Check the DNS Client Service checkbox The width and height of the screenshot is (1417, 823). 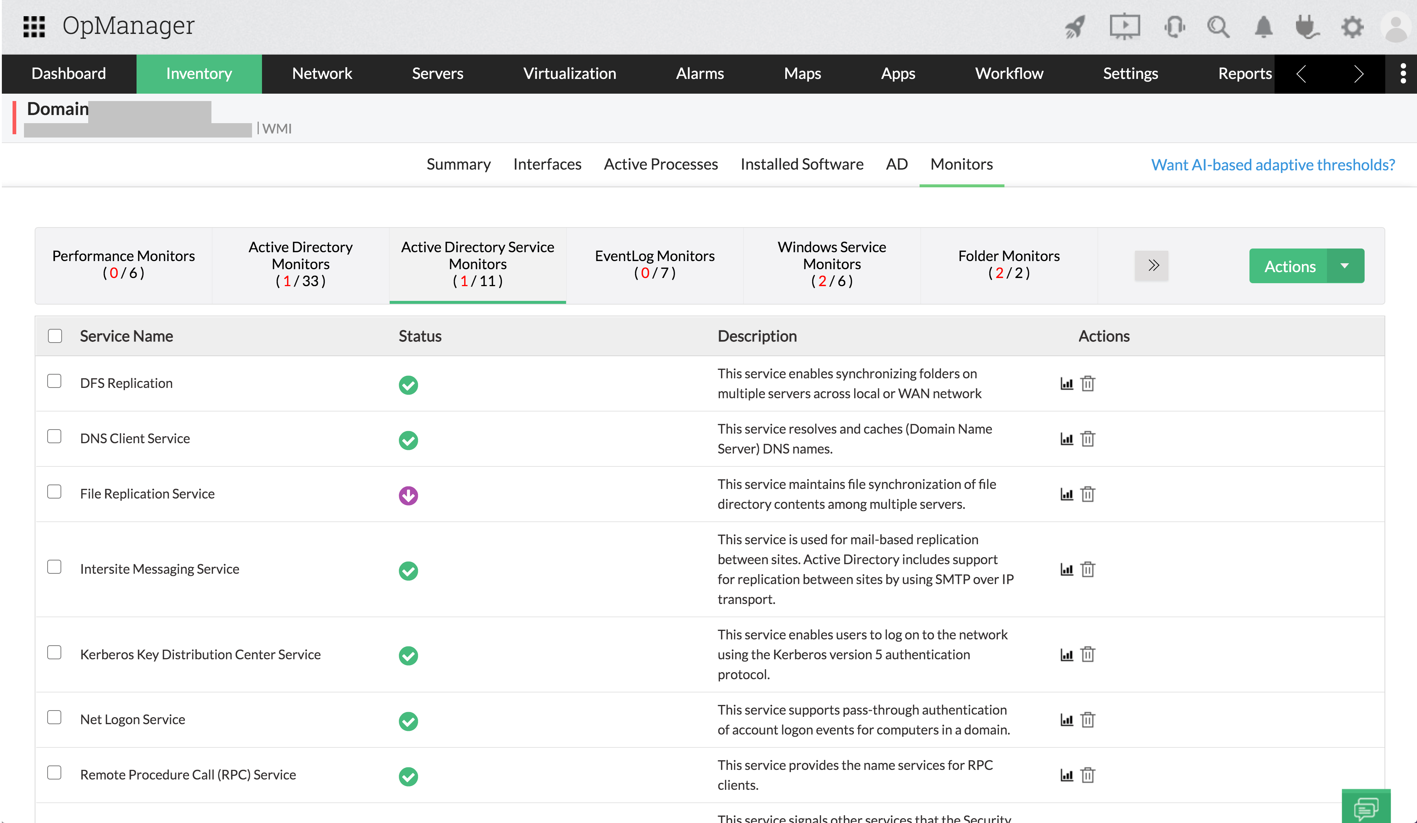(x=55, y=437)
